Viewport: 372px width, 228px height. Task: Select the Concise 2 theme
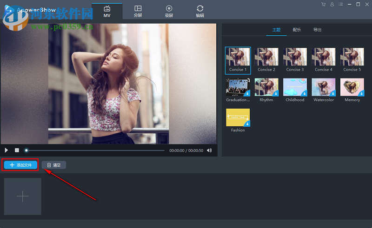pos(266,60)
